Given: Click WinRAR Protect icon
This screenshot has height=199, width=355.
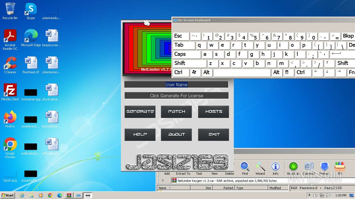Looking at the screenshot, I should 324,168.
